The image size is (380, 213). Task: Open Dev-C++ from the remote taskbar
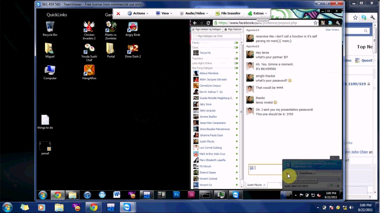pyautogui.click(x=146, y=195)
